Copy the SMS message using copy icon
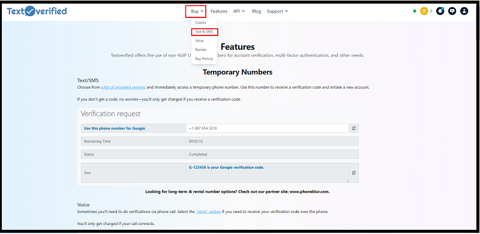 click(x=353, y=173)
